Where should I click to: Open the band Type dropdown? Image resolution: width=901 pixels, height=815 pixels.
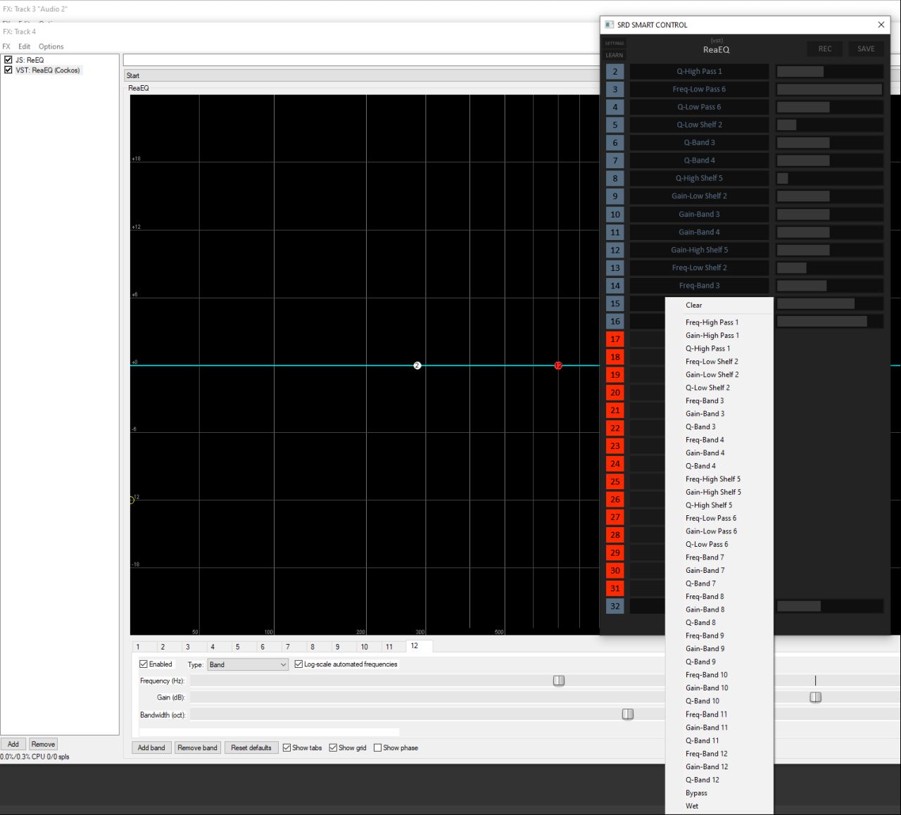click(248, 664)
